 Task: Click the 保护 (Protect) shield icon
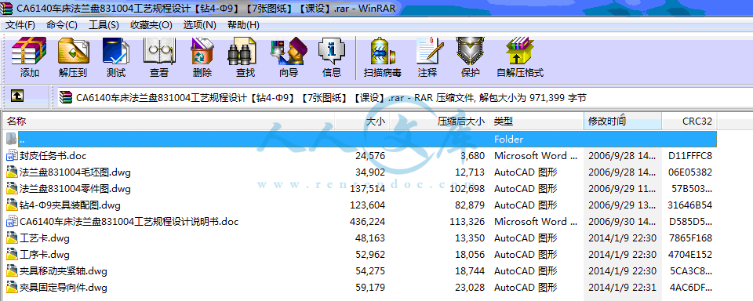pos(470,57)
